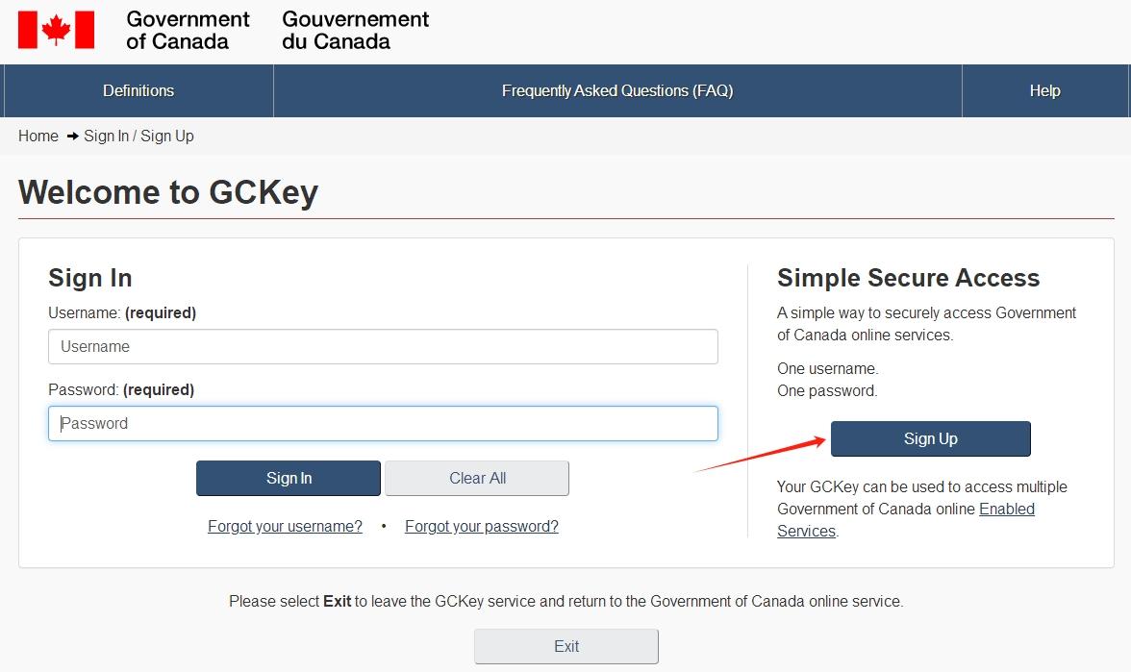Focus the Username input field
The width and height of the screenshot is (1131, 672).
(x=383, y=347)
